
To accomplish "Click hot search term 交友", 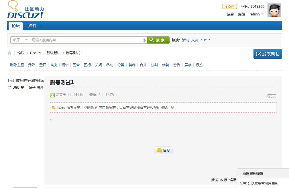I will click(x=195, y=40).
